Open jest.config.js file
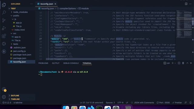 coord(19,51)
